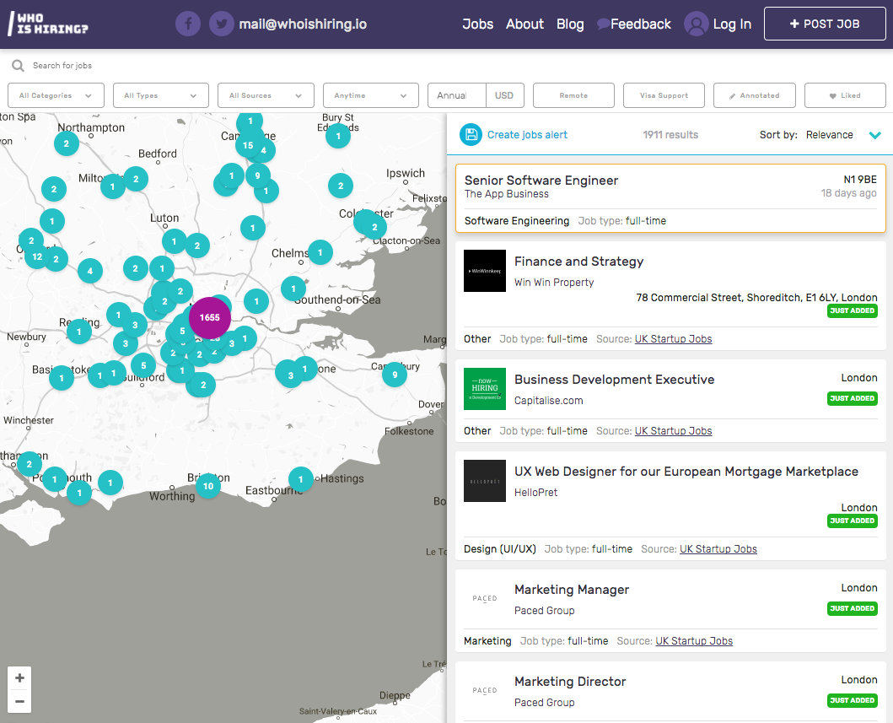The image size is (893, 723).
Task: Click the Post Job button
Action: [x=825, y=24]
